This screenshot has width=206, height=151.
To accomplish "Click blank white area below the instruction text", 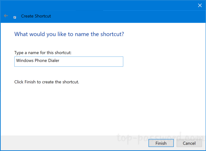I will [102, 110].
